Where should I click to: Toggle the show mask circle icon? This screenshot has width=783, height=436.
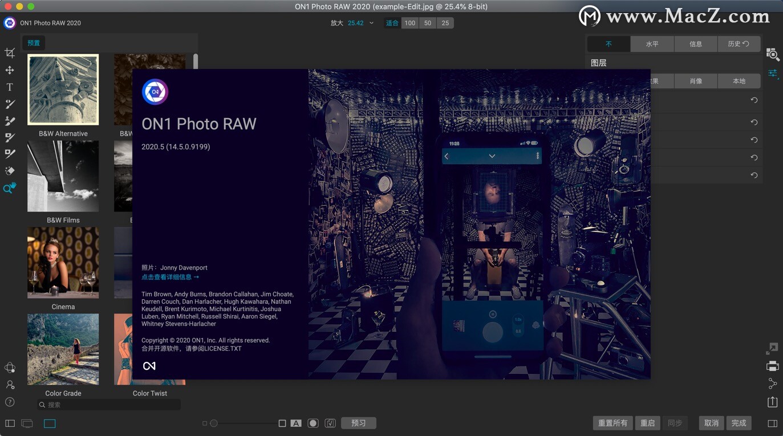tap(313, 423)
